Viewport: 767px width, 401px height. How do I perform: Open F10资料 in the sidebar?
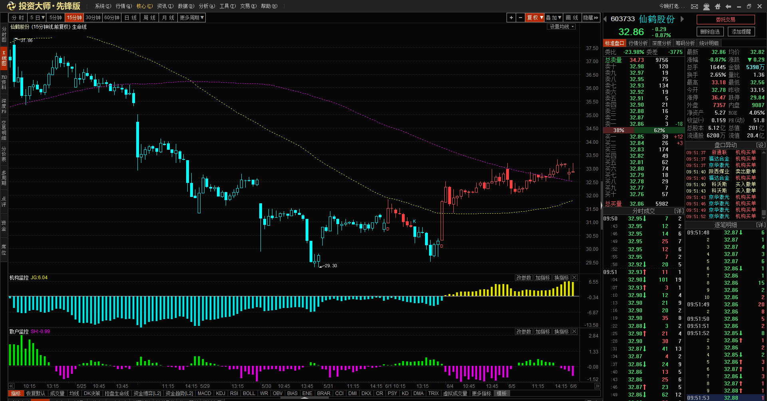4,82
